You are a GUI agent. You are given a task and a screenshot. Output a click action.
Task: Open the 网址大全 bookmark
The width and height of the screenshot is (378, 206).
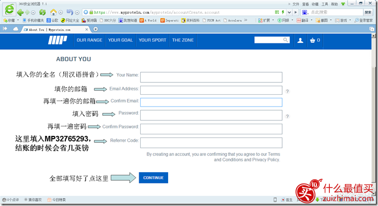tap(70, 20)
